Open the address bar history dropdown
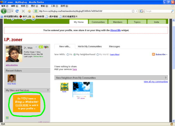The width and height of the screenshot is (175, 126). [x=136, y=11]
